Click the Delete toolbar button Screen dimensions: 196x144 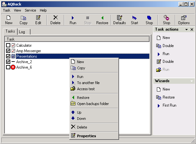click(x=55, y=20)
